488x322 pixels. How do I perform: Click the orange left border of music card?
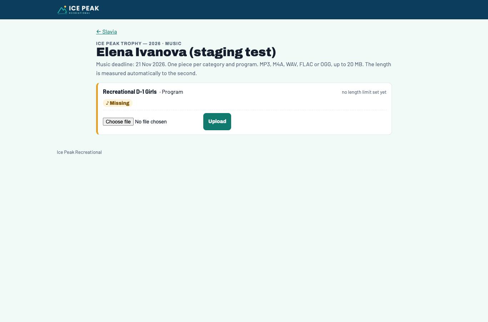97,109
